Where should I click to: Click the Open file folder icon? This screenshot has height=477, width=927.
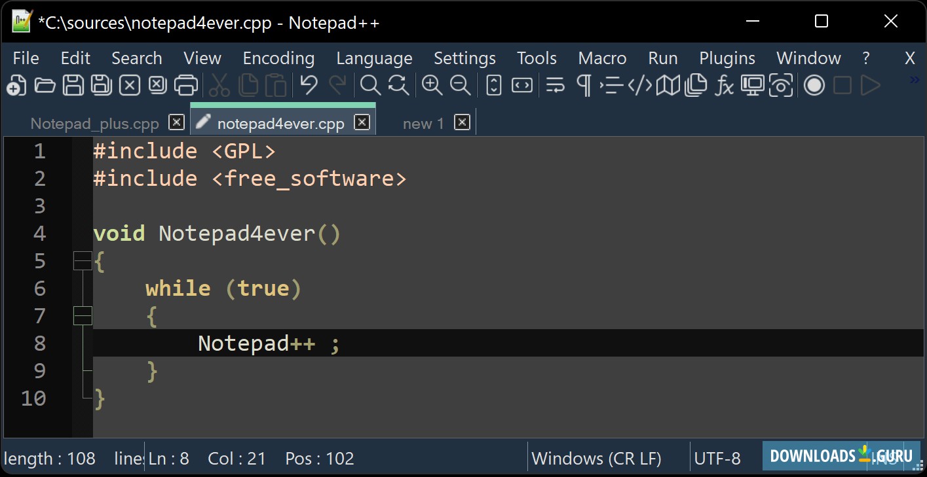click(x=45, y=86)
